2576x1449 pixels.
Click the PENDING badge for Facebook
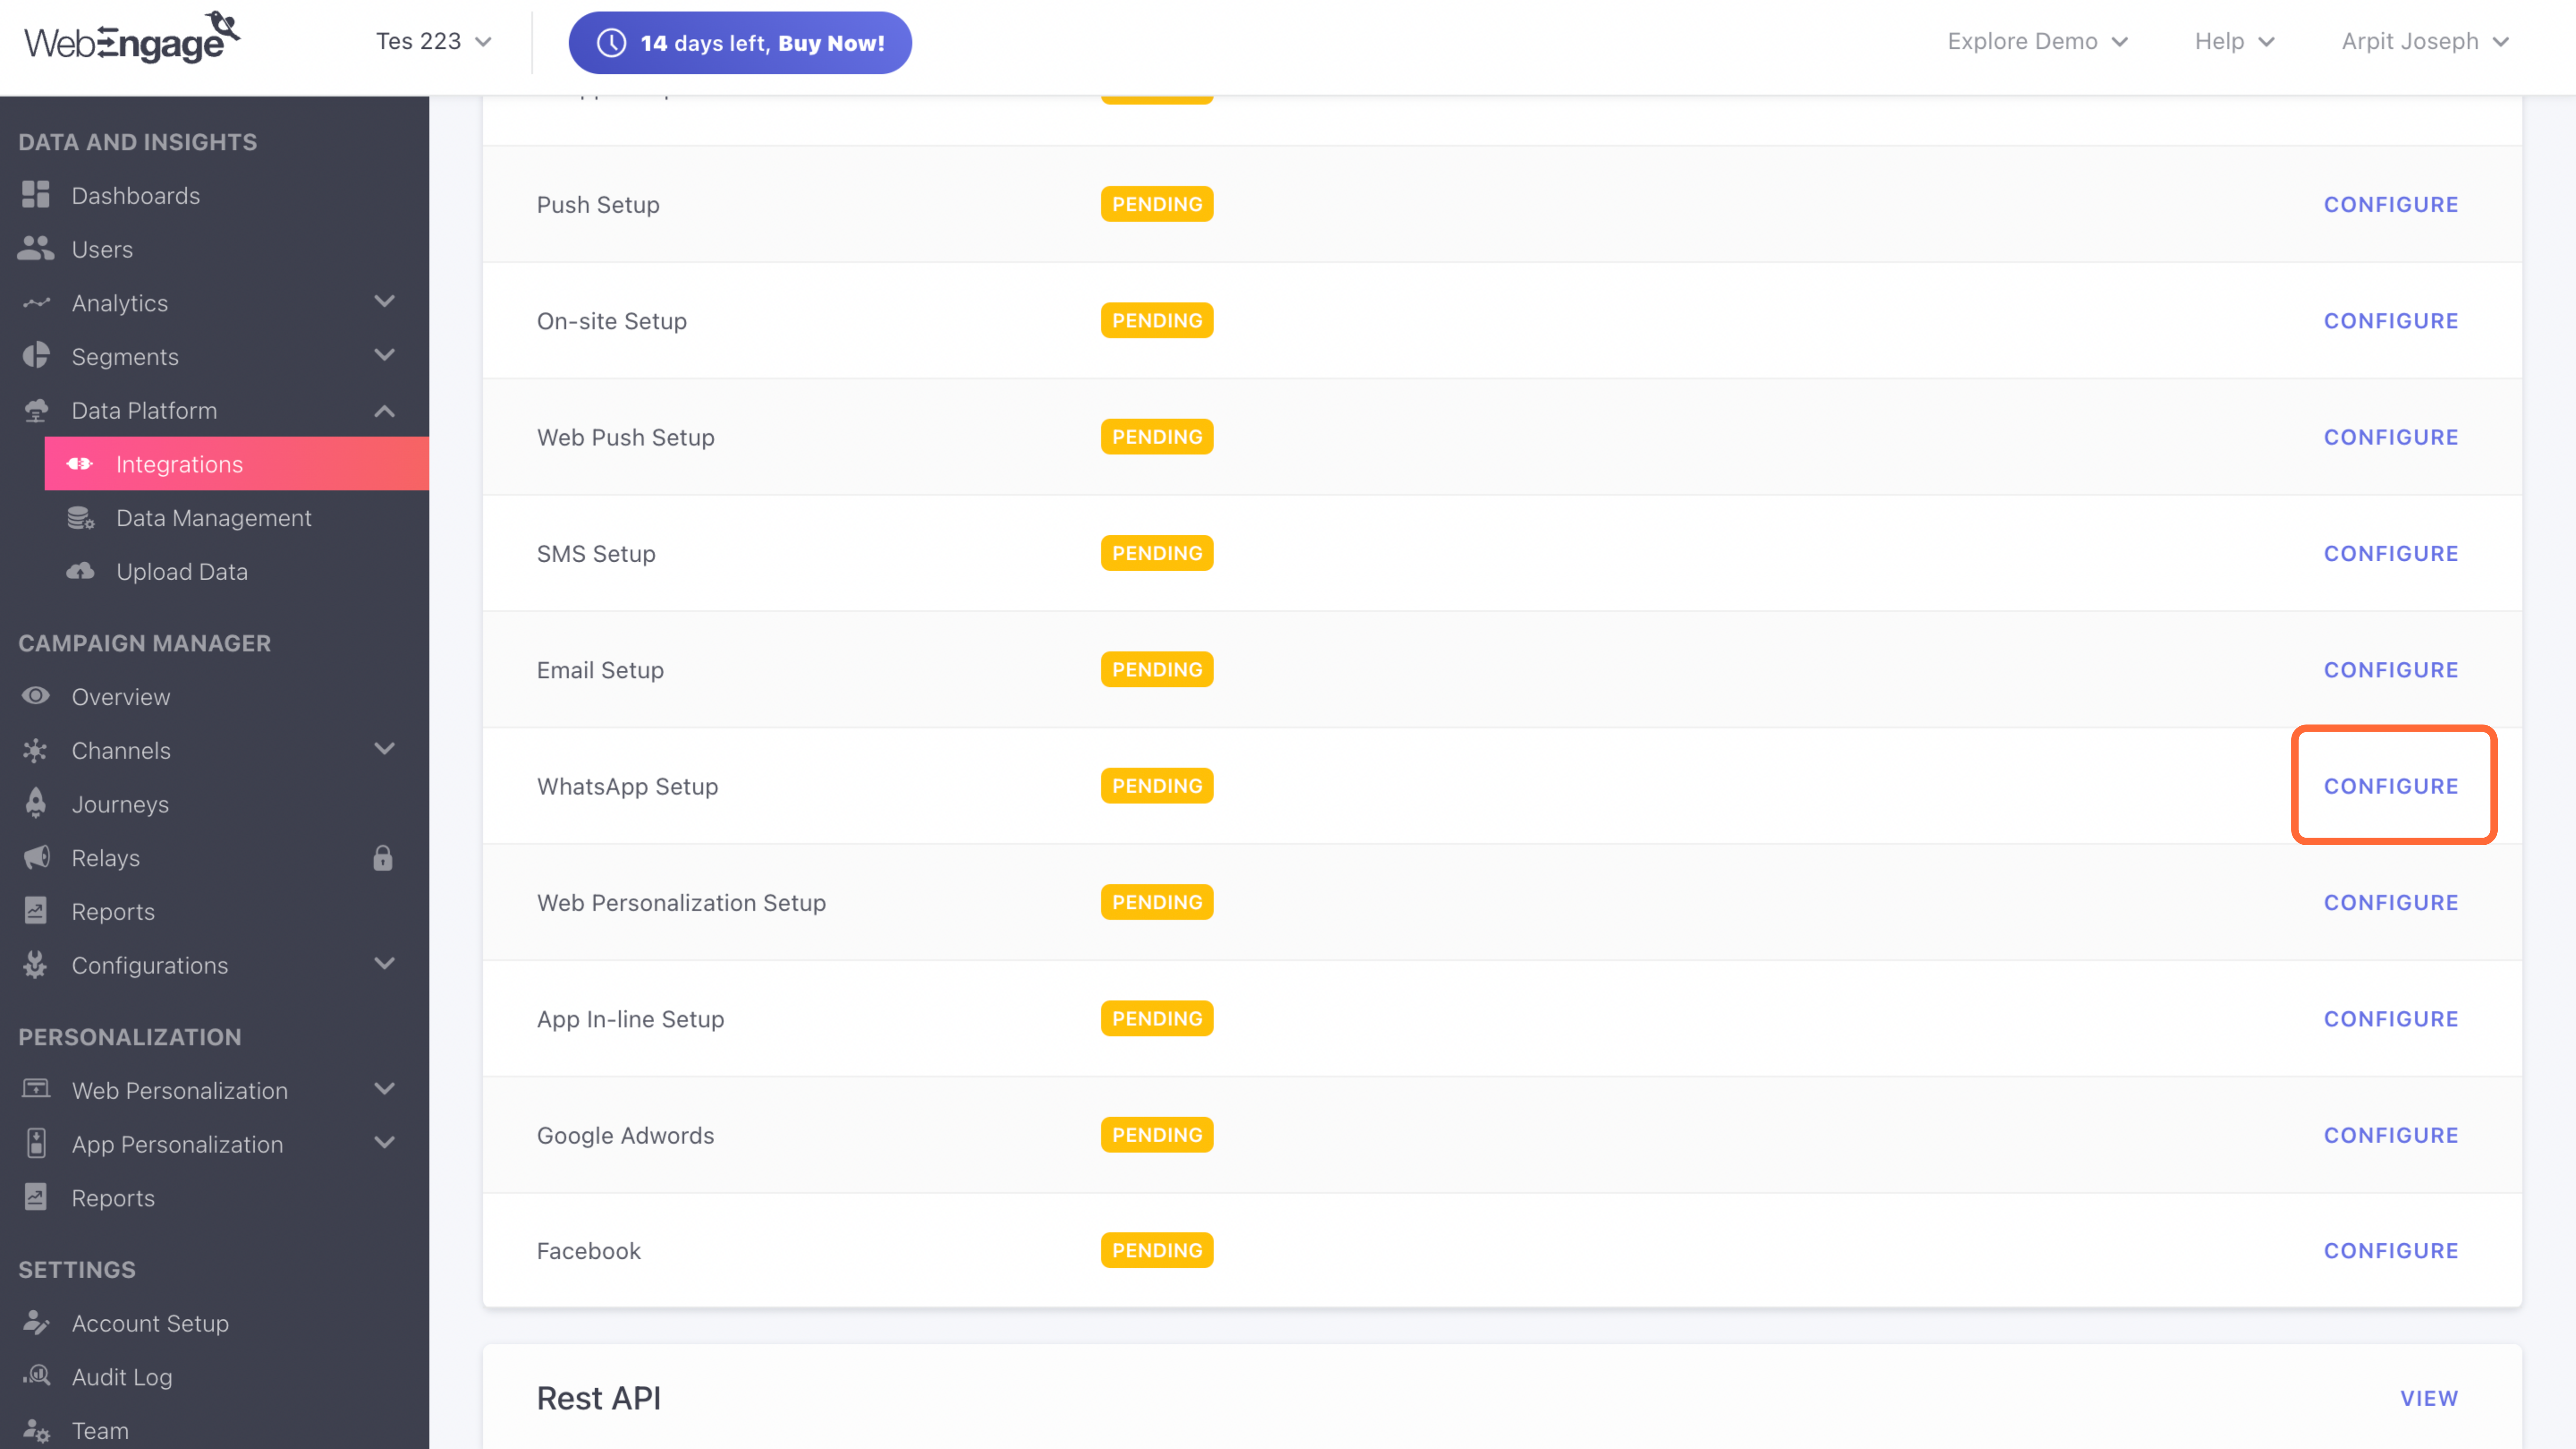click(x=1157, y=1250)
